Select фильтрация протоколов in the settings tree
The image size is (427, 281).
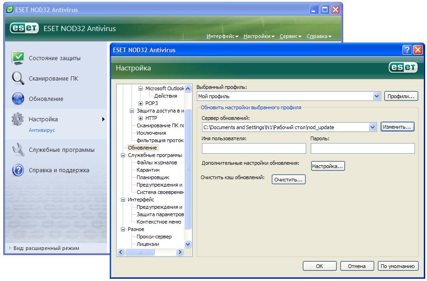pyautogui.click(x=160, y=140)
